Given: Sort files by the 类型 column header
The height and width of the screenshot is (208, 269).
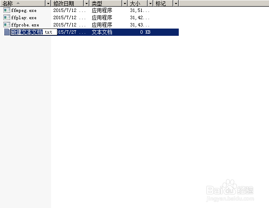Looking at the screenshot, I should (106, 3).
